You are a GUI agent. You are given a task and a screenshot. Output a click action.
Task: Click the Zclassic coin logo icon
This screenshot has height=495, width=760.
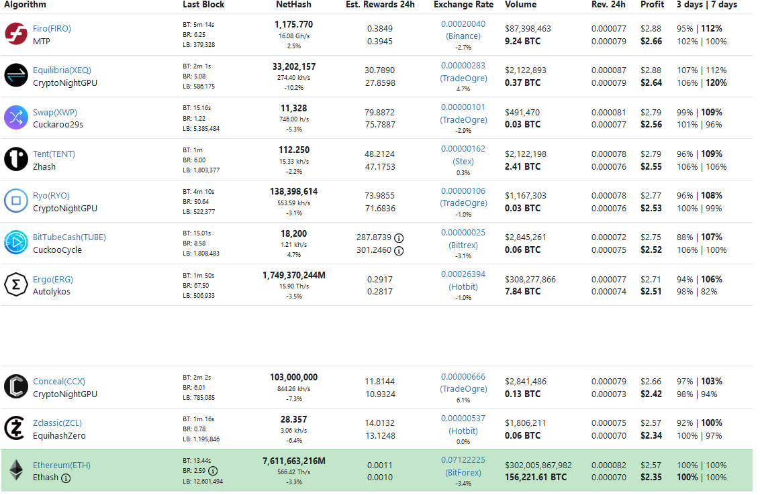click(x=16, y=429)
